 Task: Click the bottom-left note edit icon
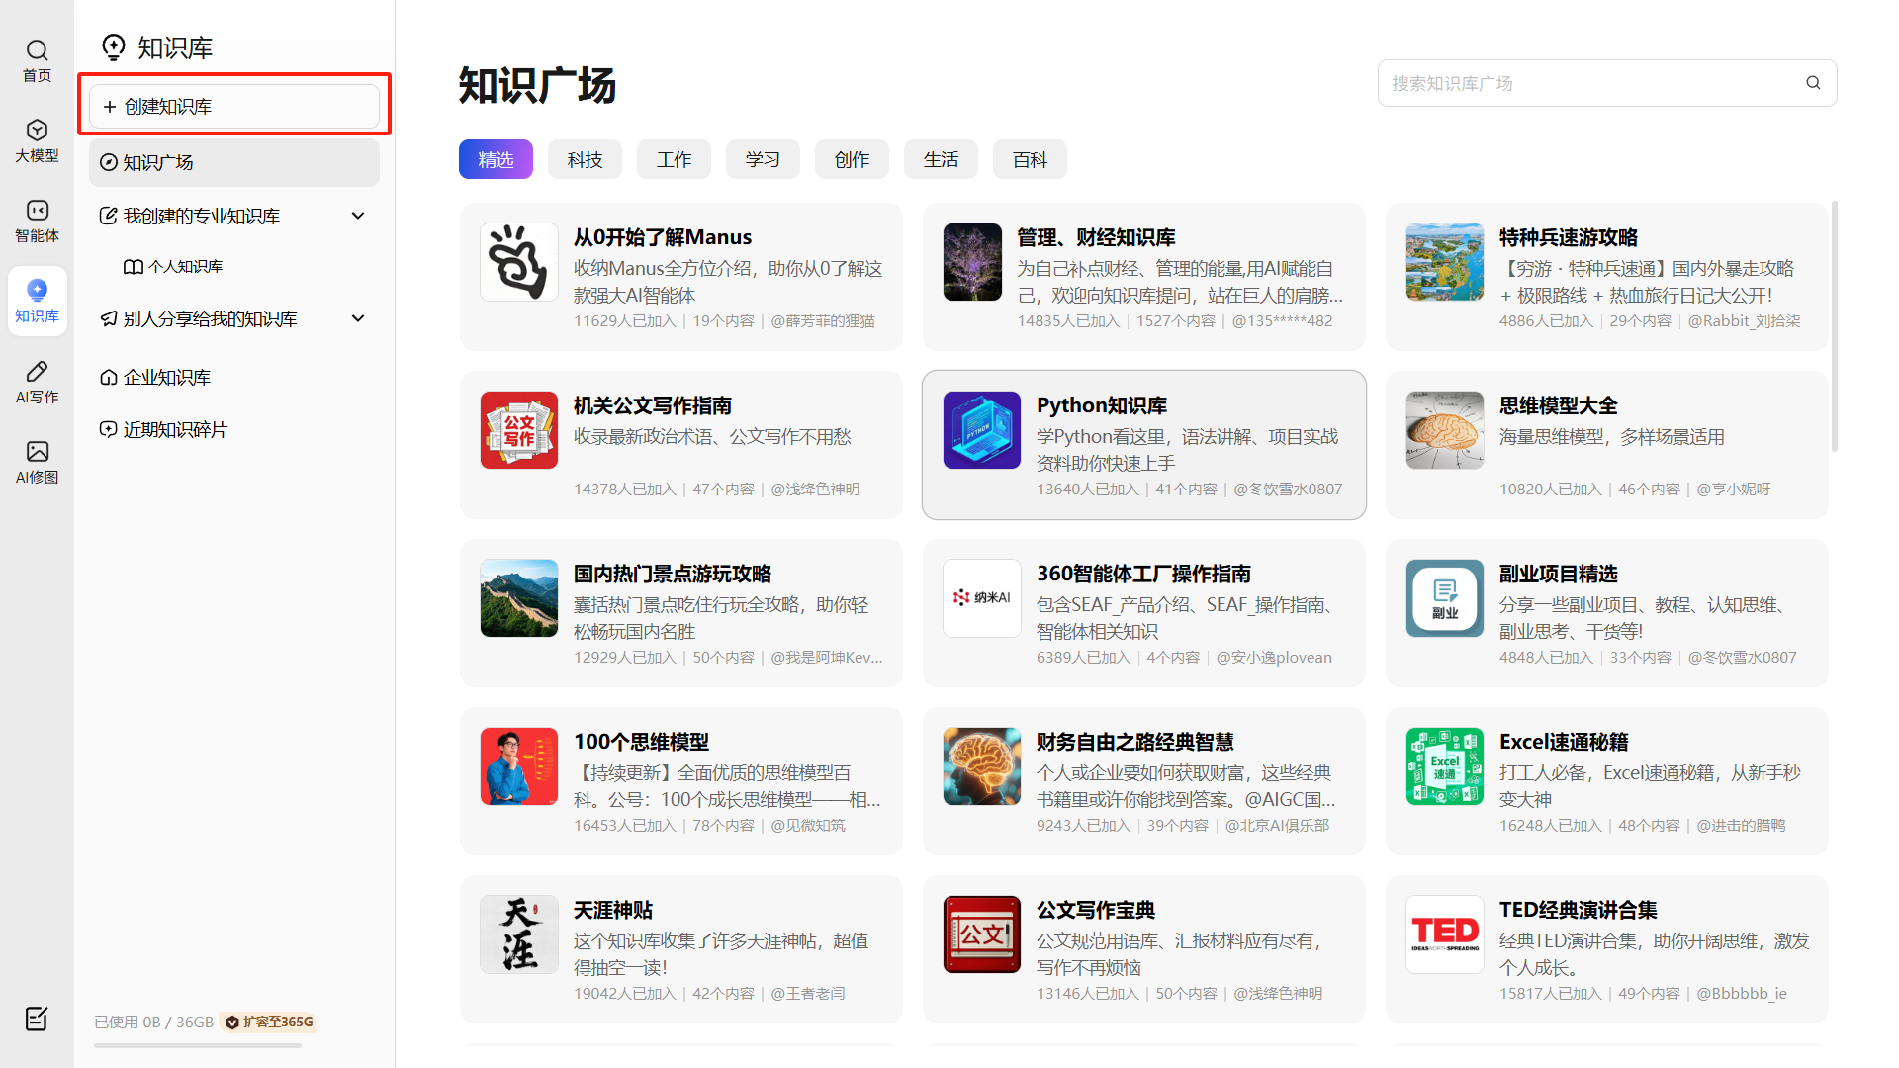click(37, 1019)
